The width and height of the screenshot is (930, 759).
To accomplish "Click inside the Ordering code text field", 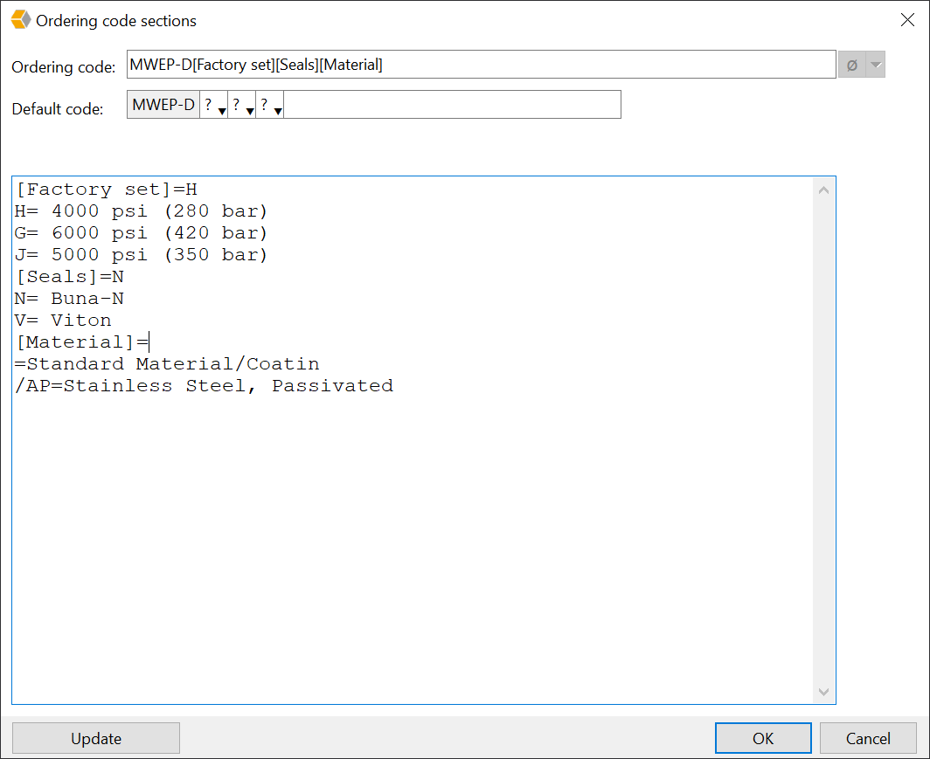I will coord(481,64).
